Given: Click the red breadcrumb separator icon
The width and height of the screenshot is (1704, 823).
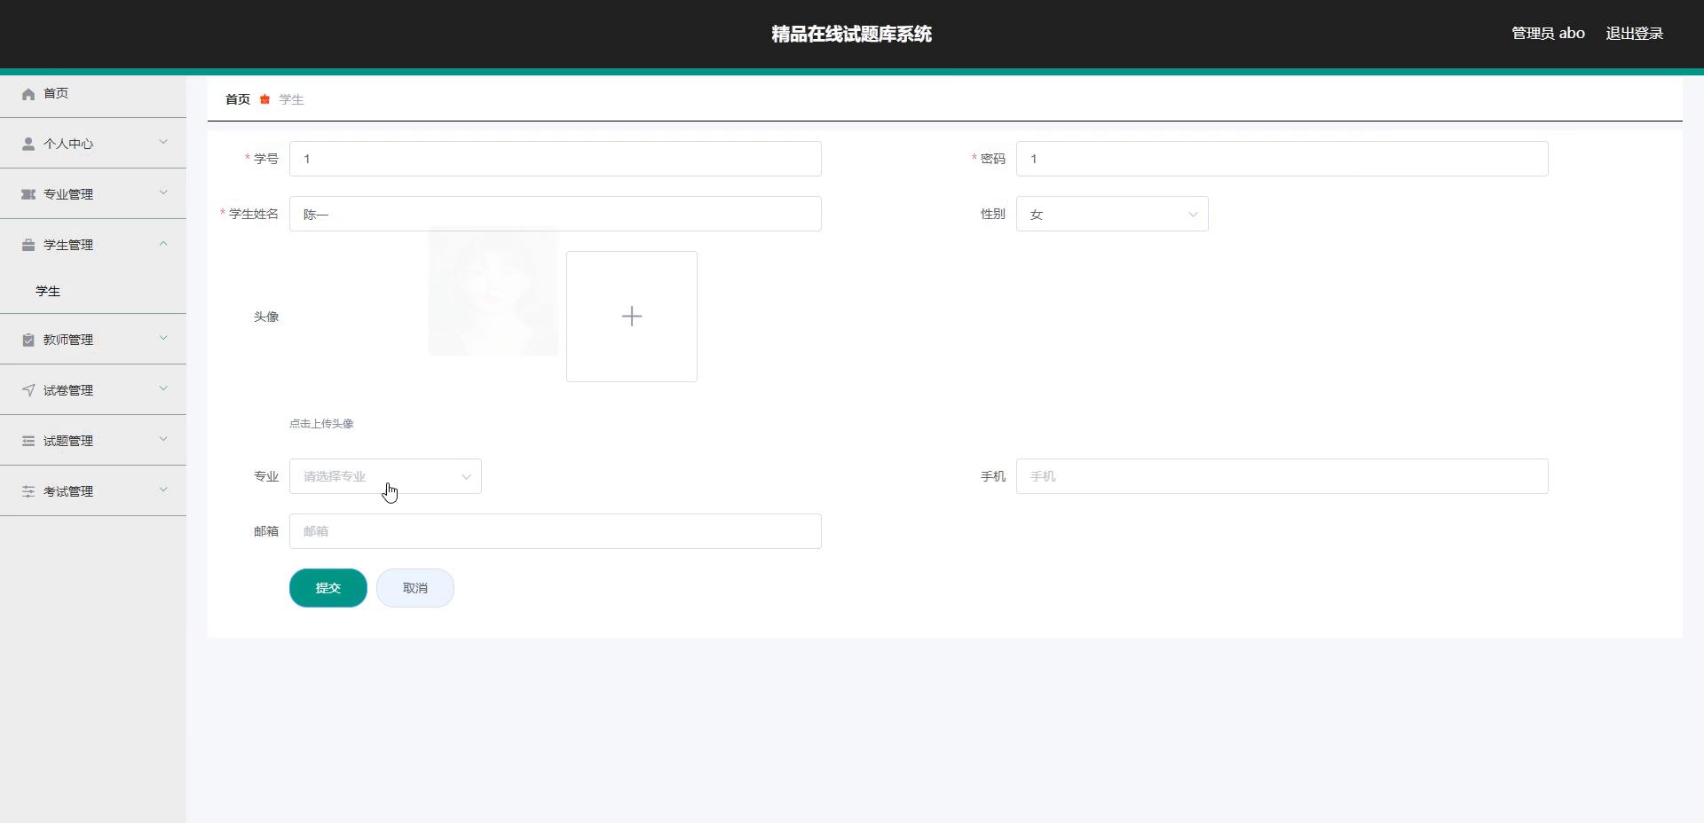Looking at the screenshot, I should (x=264, y=99).
